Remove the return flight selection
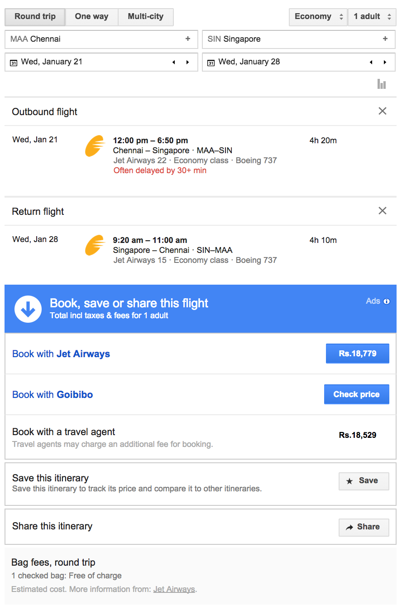The width and height of the screenshot is (402, 611). click(383, 211)
